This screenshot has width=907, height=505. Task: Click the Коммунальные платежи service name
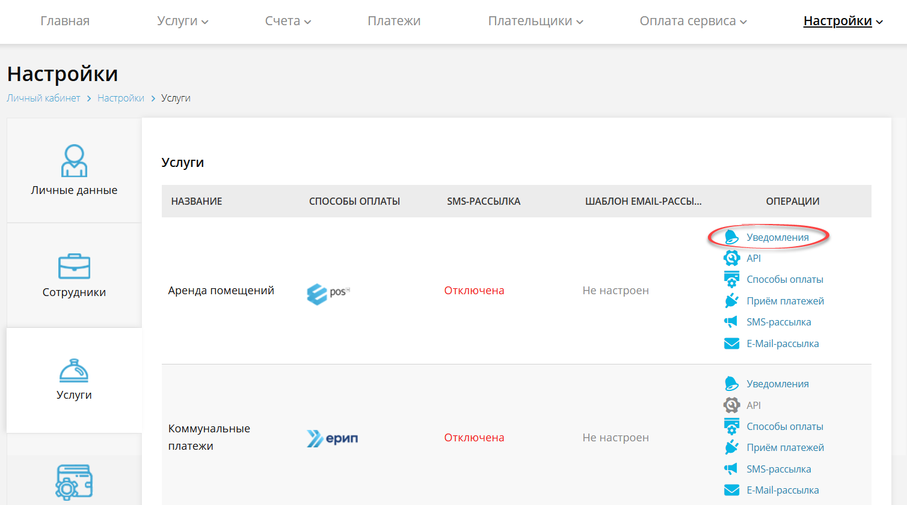tap(209, 437)
